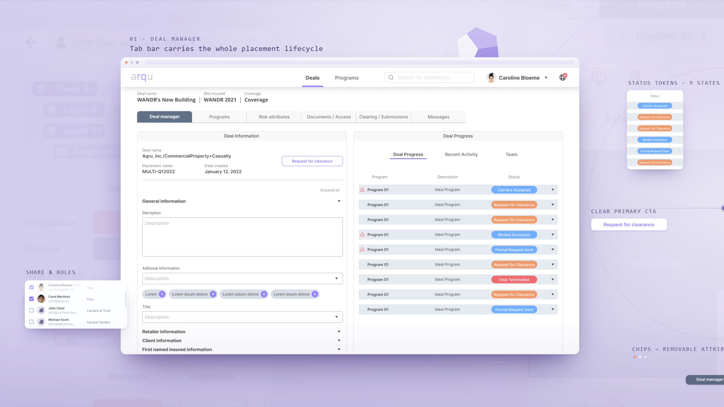The width and height of the screenshot is (724, 407).
Task: Click Michael Scott's company icon
Action: 41,322
